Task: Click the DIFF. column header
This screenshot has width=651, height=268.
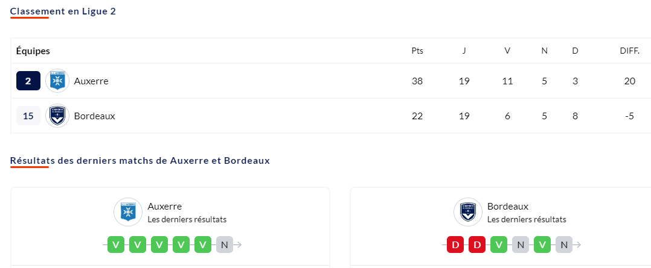Action: pos(629,51)
